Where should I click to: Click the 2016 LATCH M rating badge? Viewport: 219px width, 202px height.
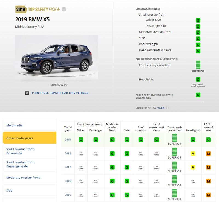click(x=208, y=181)
